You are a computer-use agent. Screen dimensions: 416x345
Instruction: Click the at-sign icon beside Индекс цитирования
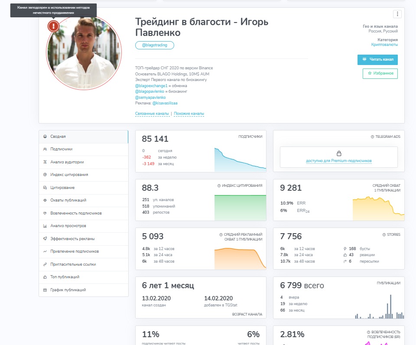45,175
